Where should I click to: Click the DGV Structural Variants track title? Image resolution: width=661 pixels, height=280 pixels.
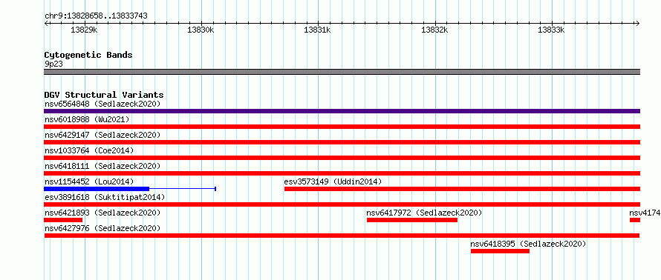coord(104,95)
